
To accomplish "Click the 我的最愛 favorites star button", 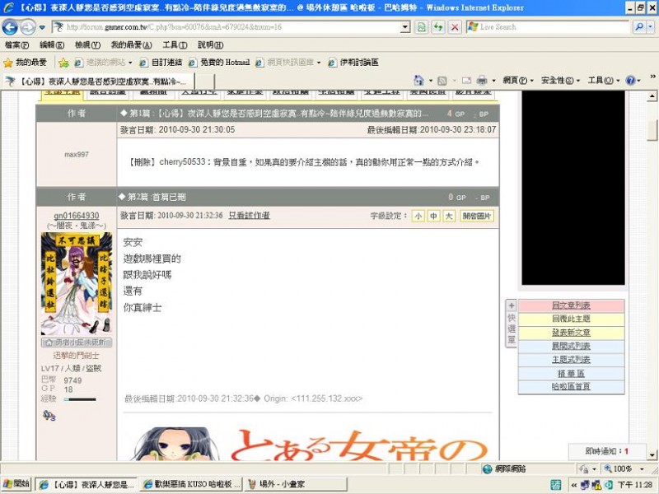I will [25, 62].
